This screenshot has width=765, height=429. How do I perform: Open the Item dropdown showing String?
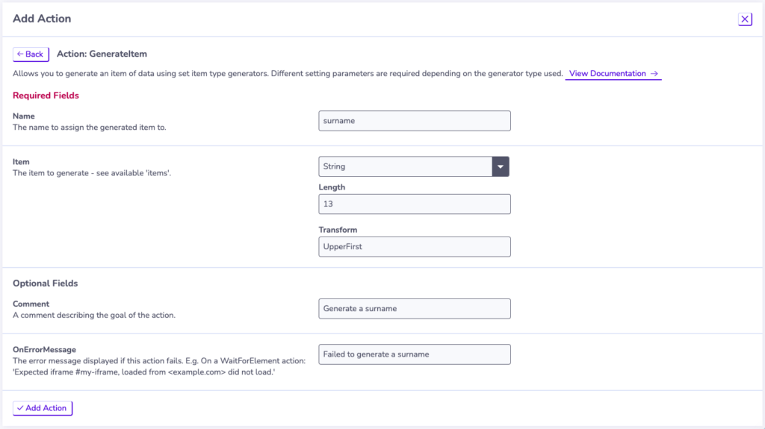(414, 166)
